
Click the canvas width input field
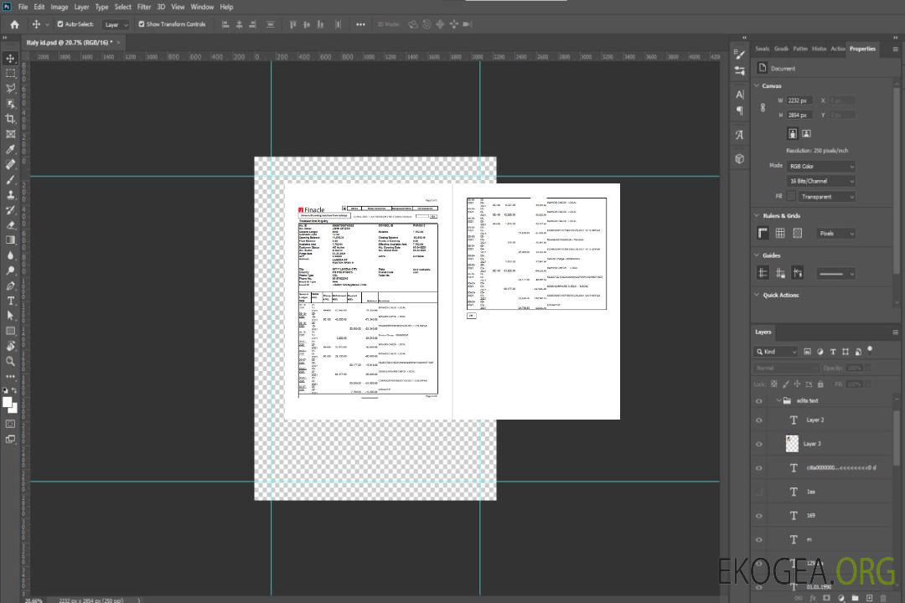tap(800, 100)
